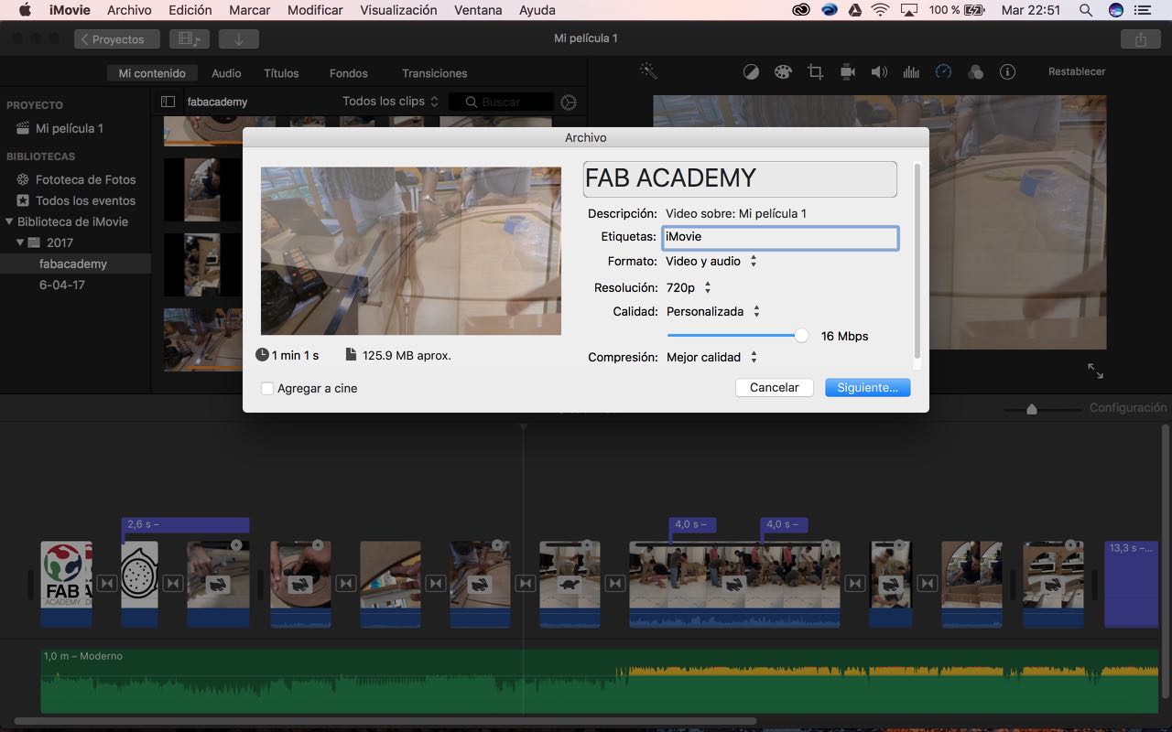Viewport: 1172px width, 732px height.
Task: Open the volume adjustment tool
Action: 879,71
